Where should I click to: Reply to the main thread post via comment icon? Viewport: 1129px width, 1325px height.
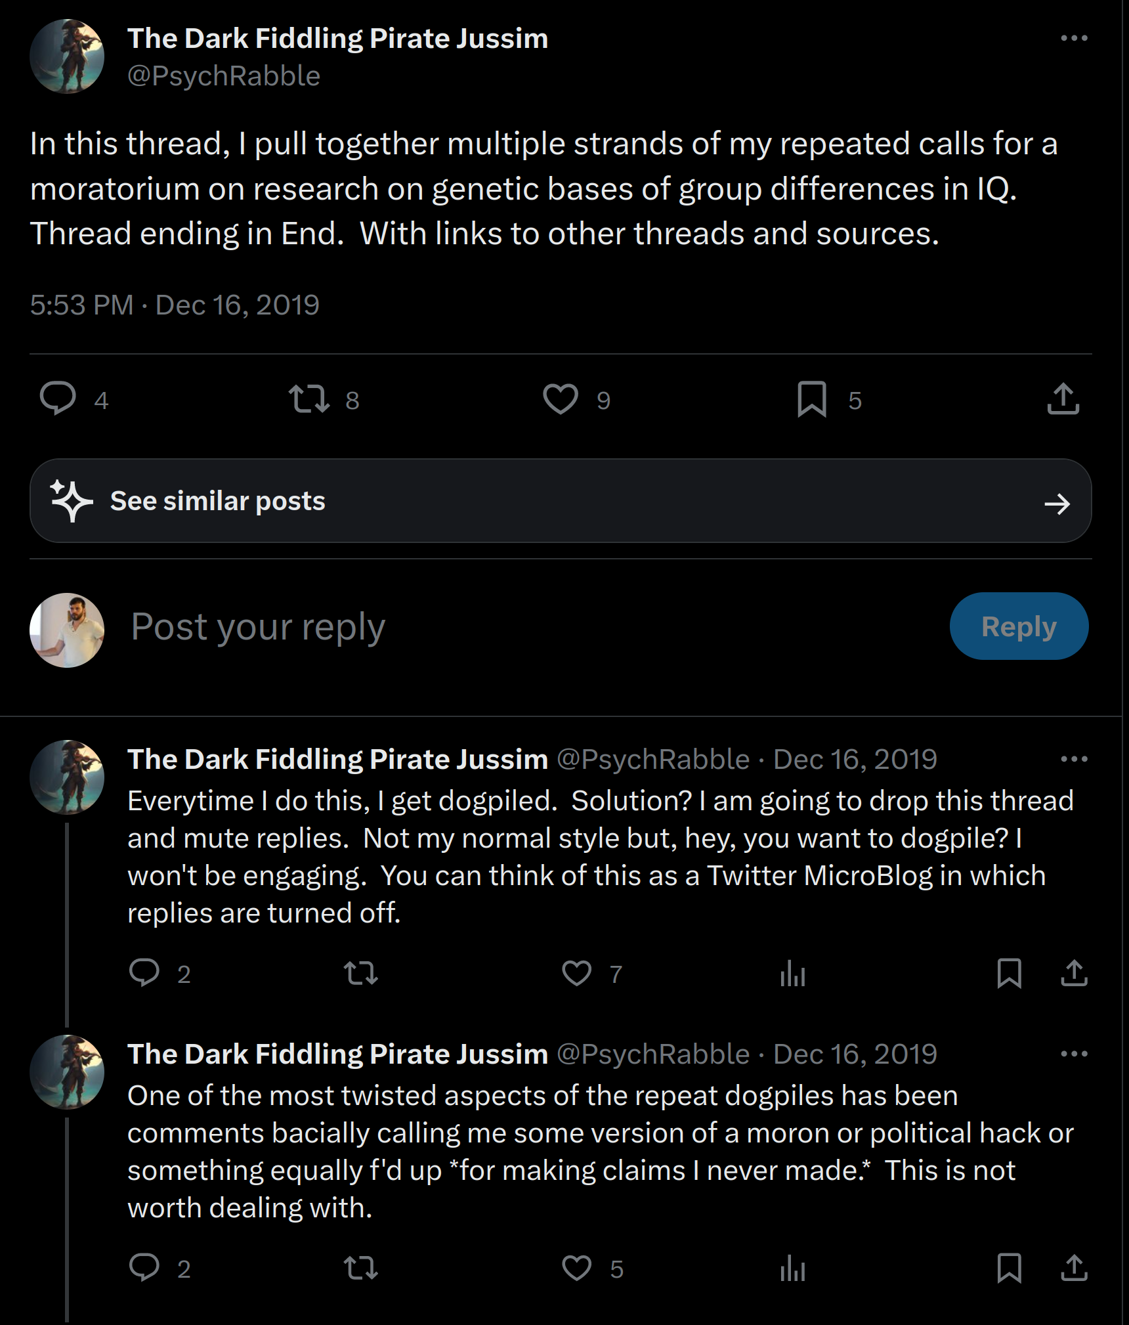(58, 399)
